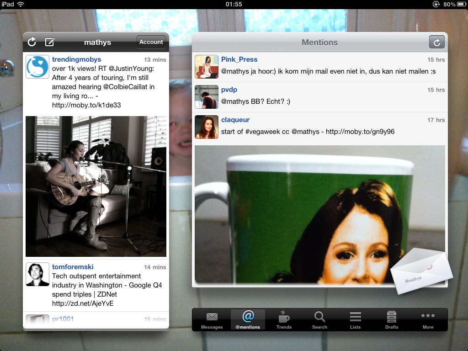View tomforemski's profile picture

pos(37,274)
